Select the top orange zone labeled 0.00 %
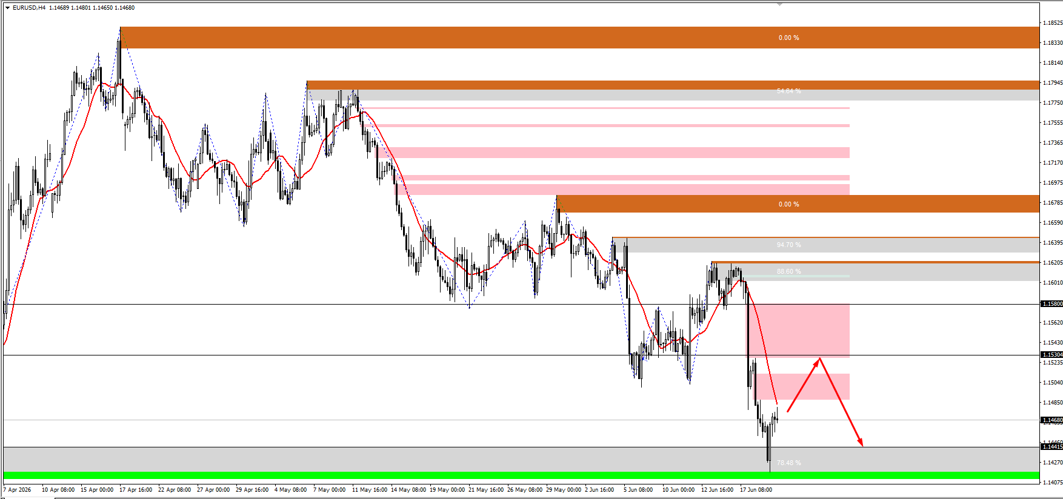The height and width of the screenshot is (499, 1063). pyautogui.click(x=580, y=38)
